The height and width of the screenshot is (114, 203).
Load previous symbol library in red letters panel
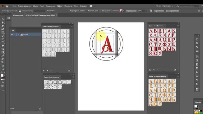pyautogui.click(x=154, y=70)
